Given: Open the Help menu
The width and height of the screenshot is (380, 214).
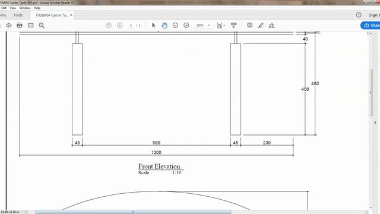Looking at the screenshot, I should click(x=37, y=8).
